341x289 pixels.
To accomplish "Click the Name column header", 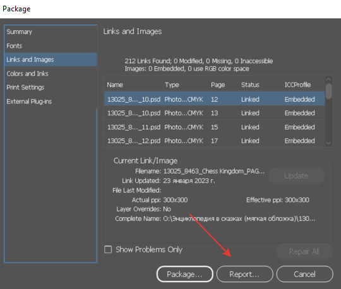I will click(115, 85).
